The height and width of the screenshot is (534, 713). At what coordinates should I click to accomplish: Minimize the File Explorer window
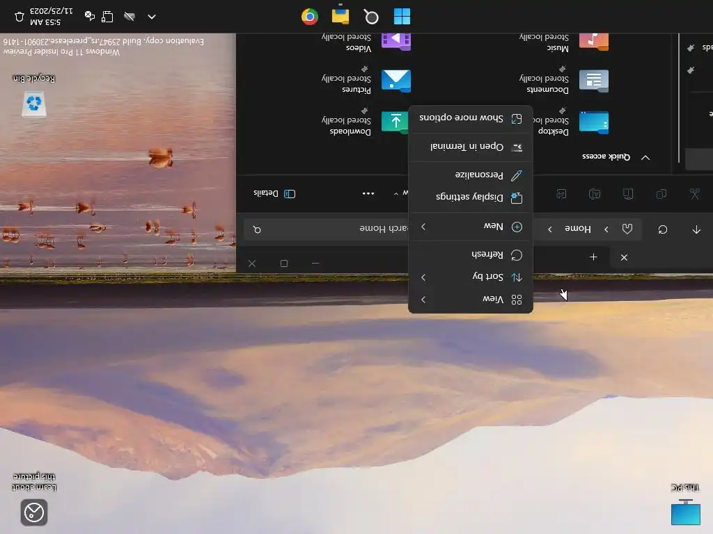(x=315, y=264)
